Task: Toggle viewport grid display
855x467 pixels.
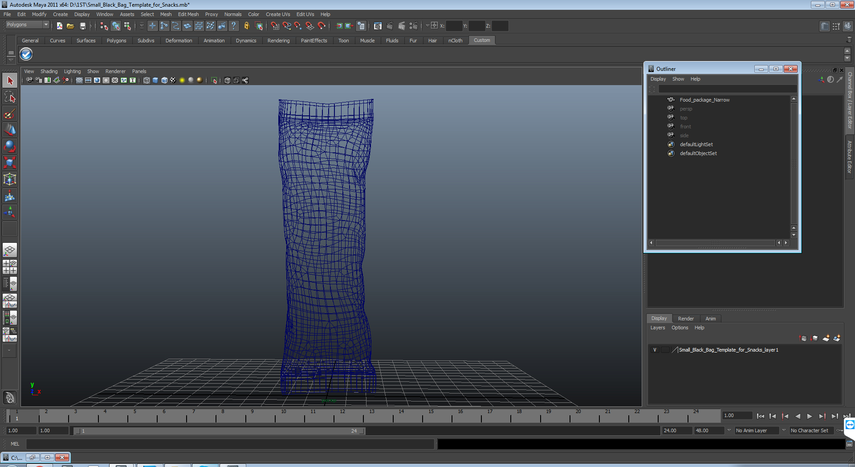Action: point(79,81)
